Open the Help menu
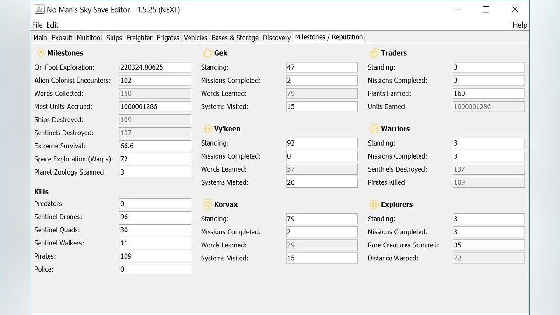560x315 pixels. point(519,25)
